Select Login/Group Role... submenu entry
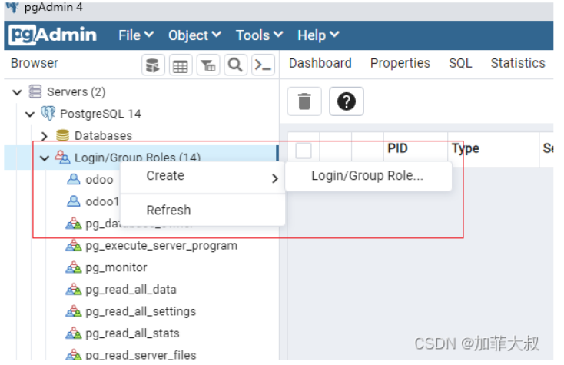Viewport: 564px width, 365px height. [x=368, y=175]
